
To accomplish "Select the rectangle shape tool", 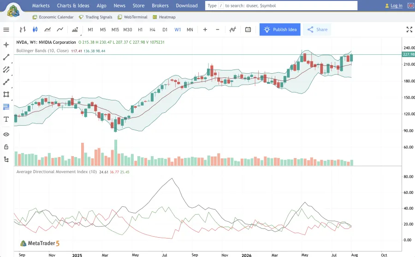I will coord(6,94).
